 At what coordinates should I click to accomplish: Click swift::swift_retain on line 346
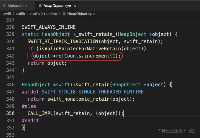coord(83,85)
